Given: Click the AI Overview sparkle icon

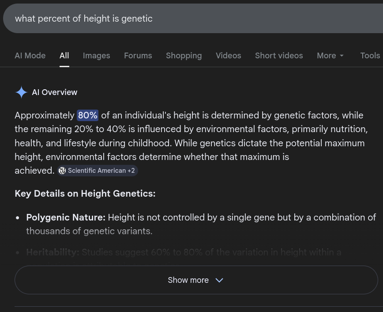Looking at the screenshot, I should pyautogui.click(x=21, y=92).
